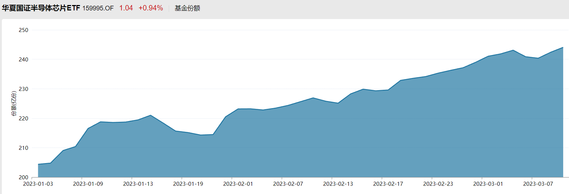Click date label 2023-03-01

pos(488,184)
